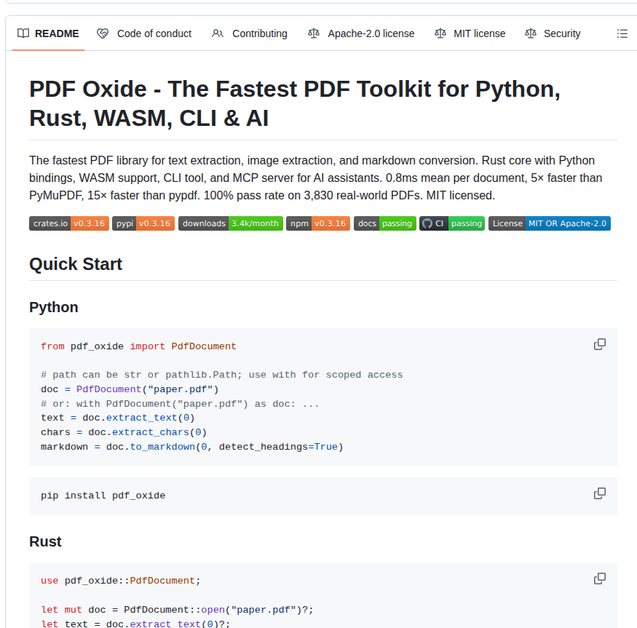Click the '# or: with PdfDocument' comment
The width and height of the screenshot is (637, 628).
(x=180, y=404)
